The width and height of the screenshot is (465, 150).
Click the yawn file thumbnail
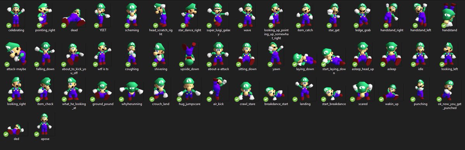tap(276, 54)
